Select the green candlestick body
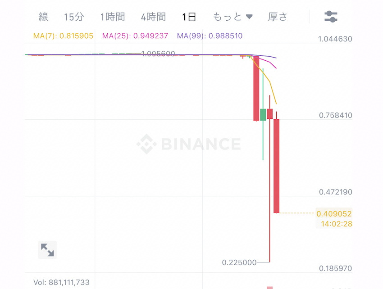 [263, 114]
